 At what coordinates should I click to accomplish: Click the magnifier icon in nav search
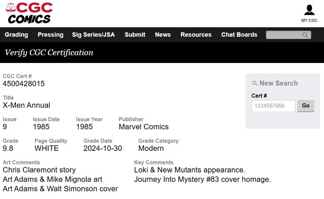pyautogui.click(x=305, y=35)
